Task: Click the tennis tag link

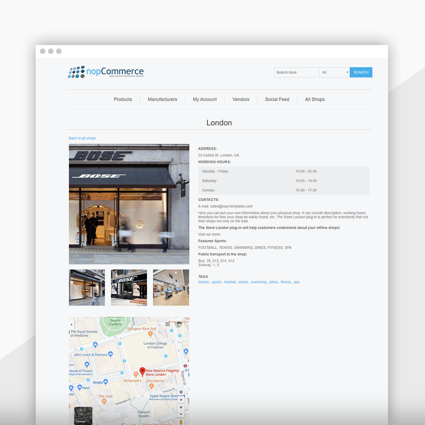Action: (243, 282)
